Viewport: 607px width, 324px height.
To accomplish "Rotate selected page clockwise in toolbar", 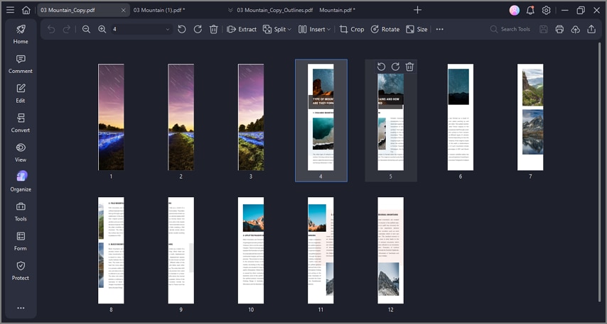I will 198,29.
